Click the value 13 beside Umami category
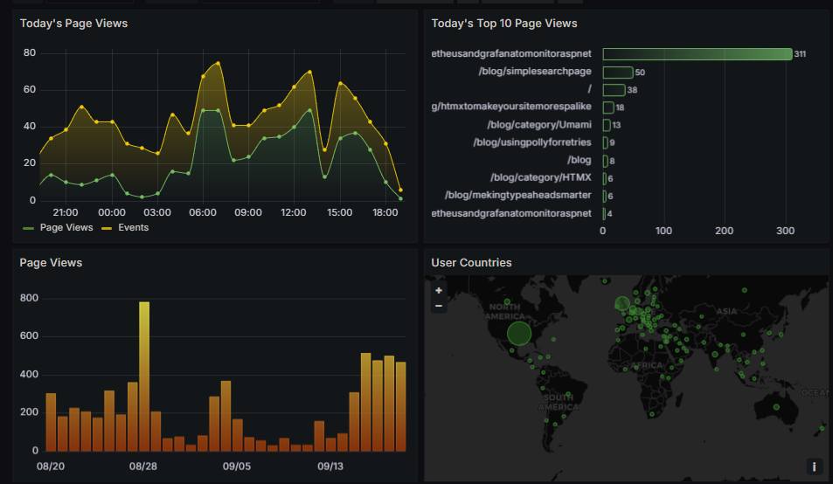Screen dimensions: 833x484 coord(616,125)
